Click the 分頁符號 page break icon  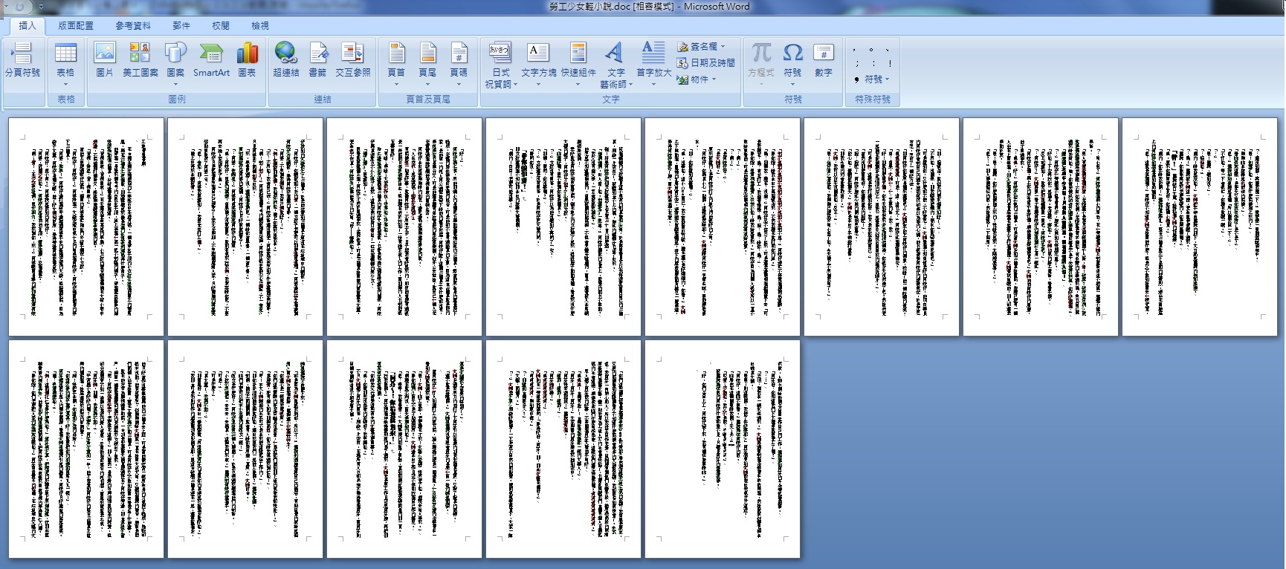click(x=22, y=59)
